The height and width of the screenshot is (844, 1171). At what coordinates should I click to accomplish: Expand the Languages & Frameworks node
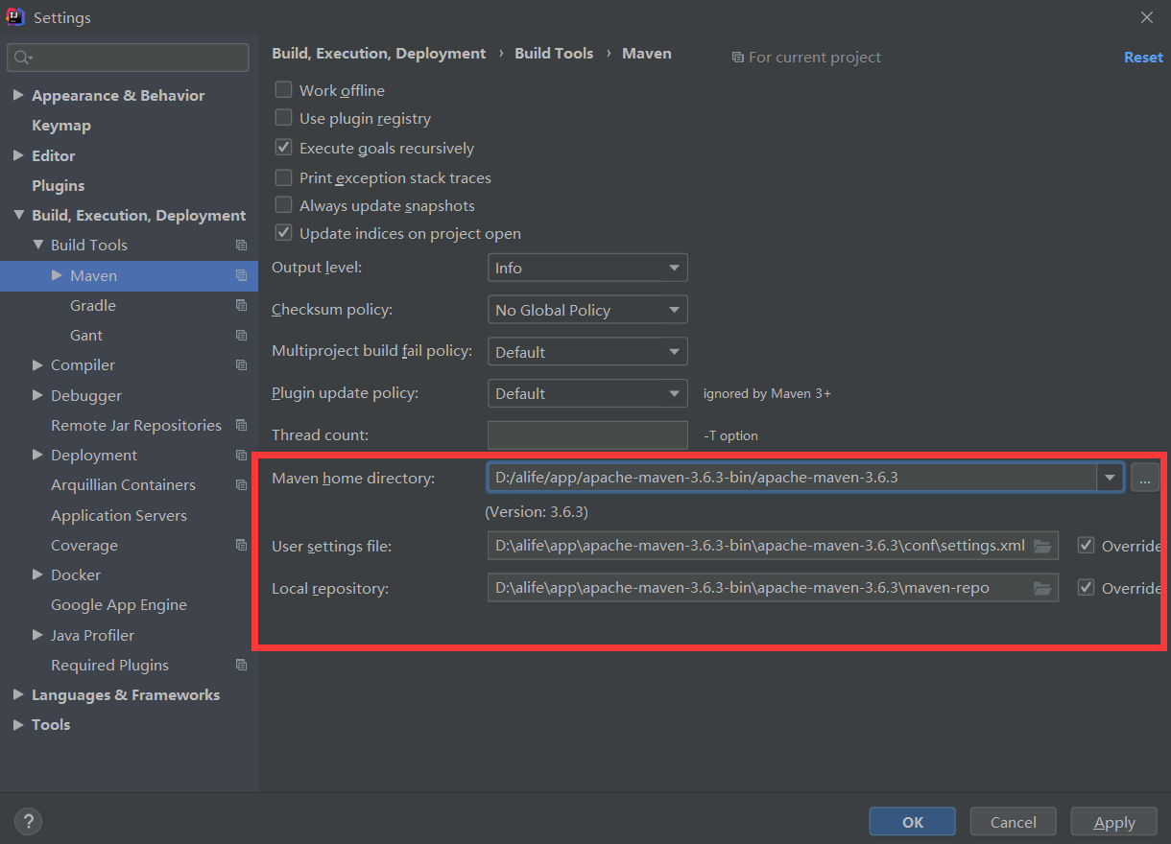point(18,694)
